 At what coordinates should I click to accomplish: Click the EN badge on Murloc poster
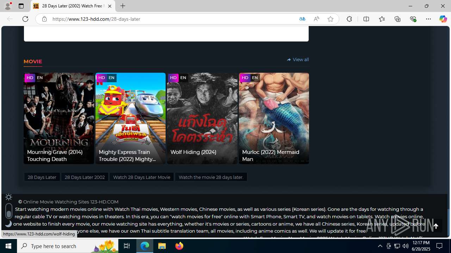coord(255,78)
